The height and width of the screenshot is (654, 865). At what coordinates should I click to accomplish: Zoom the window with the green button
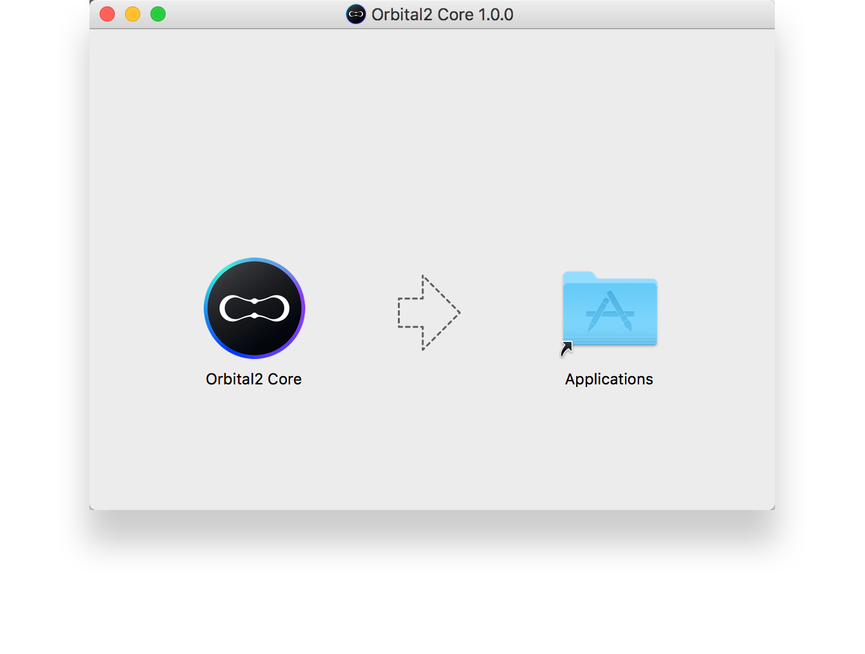(x=158, y=14)
